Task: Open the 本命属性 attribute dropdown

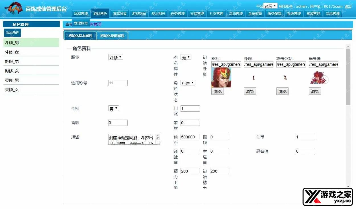Action: coord(186,57)
